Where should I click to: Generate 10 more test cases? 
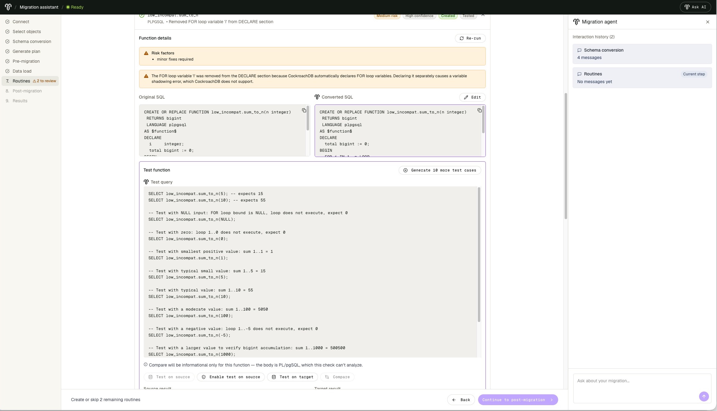[440, 170]
